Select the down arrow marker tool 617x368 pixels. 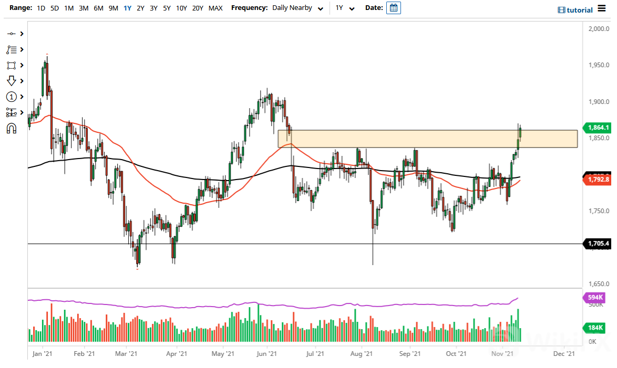click(11, 81)
